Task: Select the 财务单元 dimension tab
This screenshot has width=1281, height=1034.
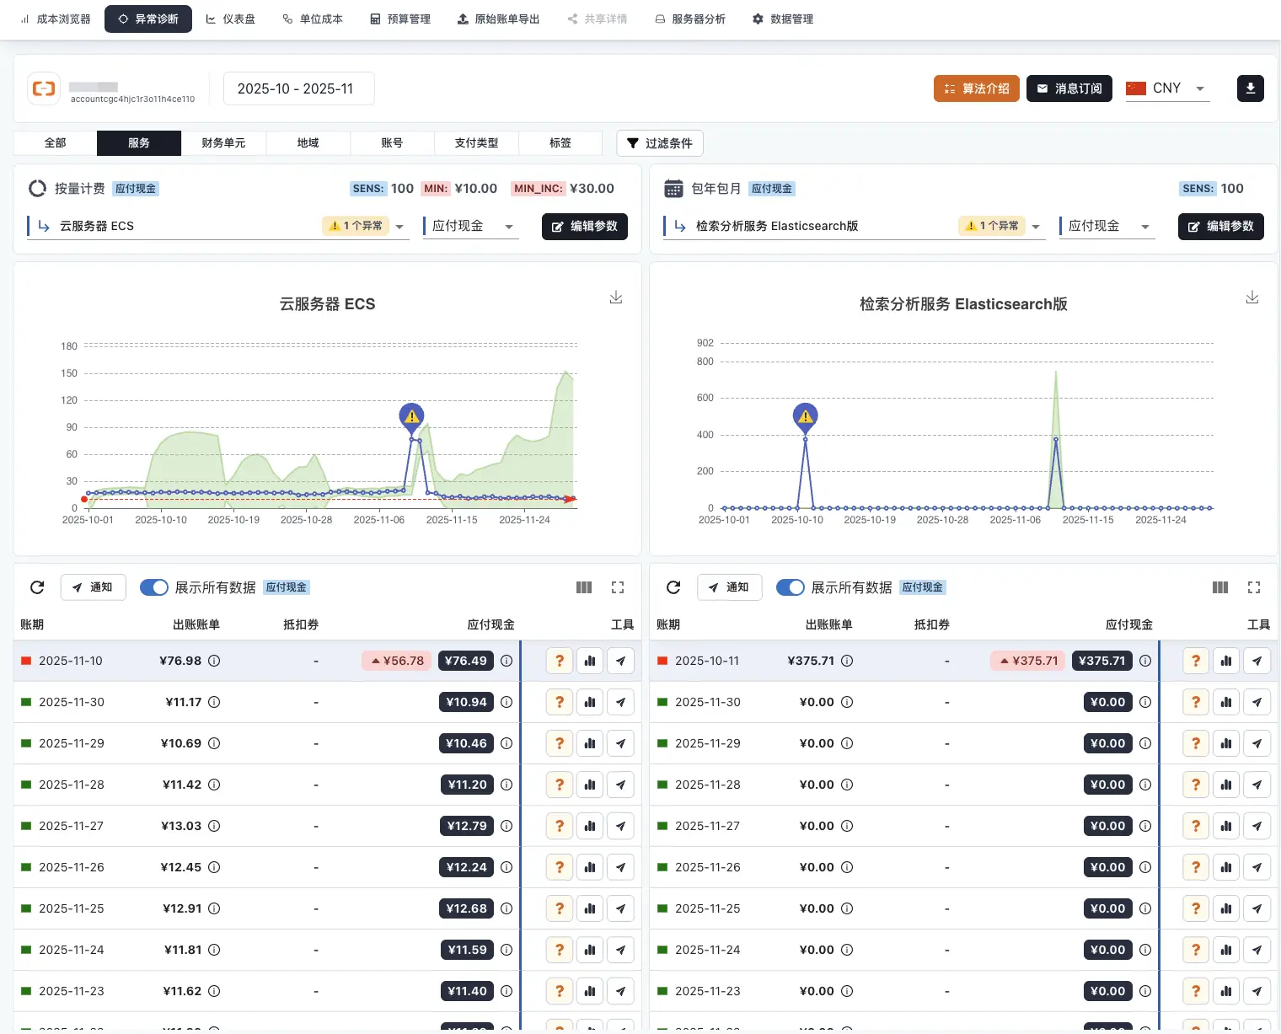Action: point(223,143)
